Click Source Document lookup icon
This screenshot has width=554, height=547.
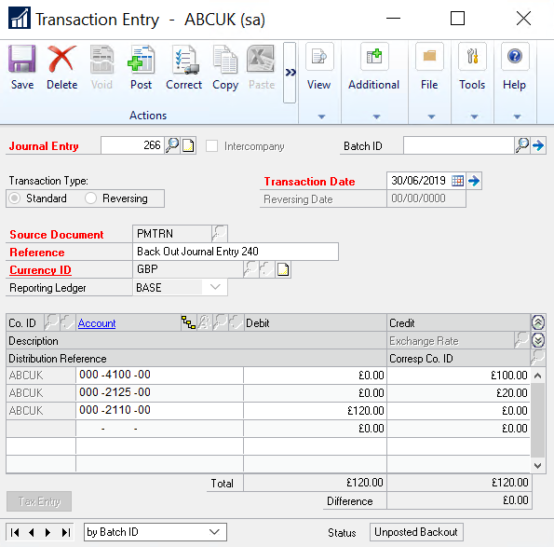(x=220, y=234)
